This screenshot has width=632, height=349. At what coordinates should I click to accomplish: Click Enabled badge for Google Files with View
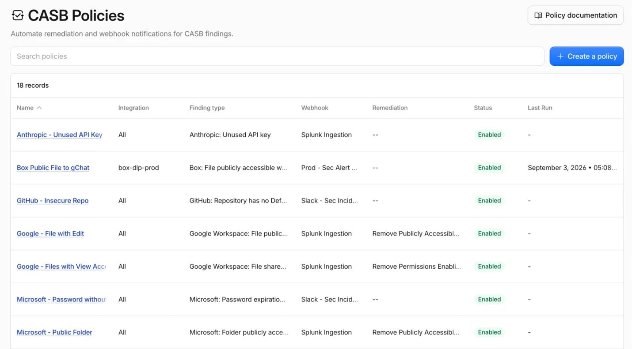coord(489,266)
